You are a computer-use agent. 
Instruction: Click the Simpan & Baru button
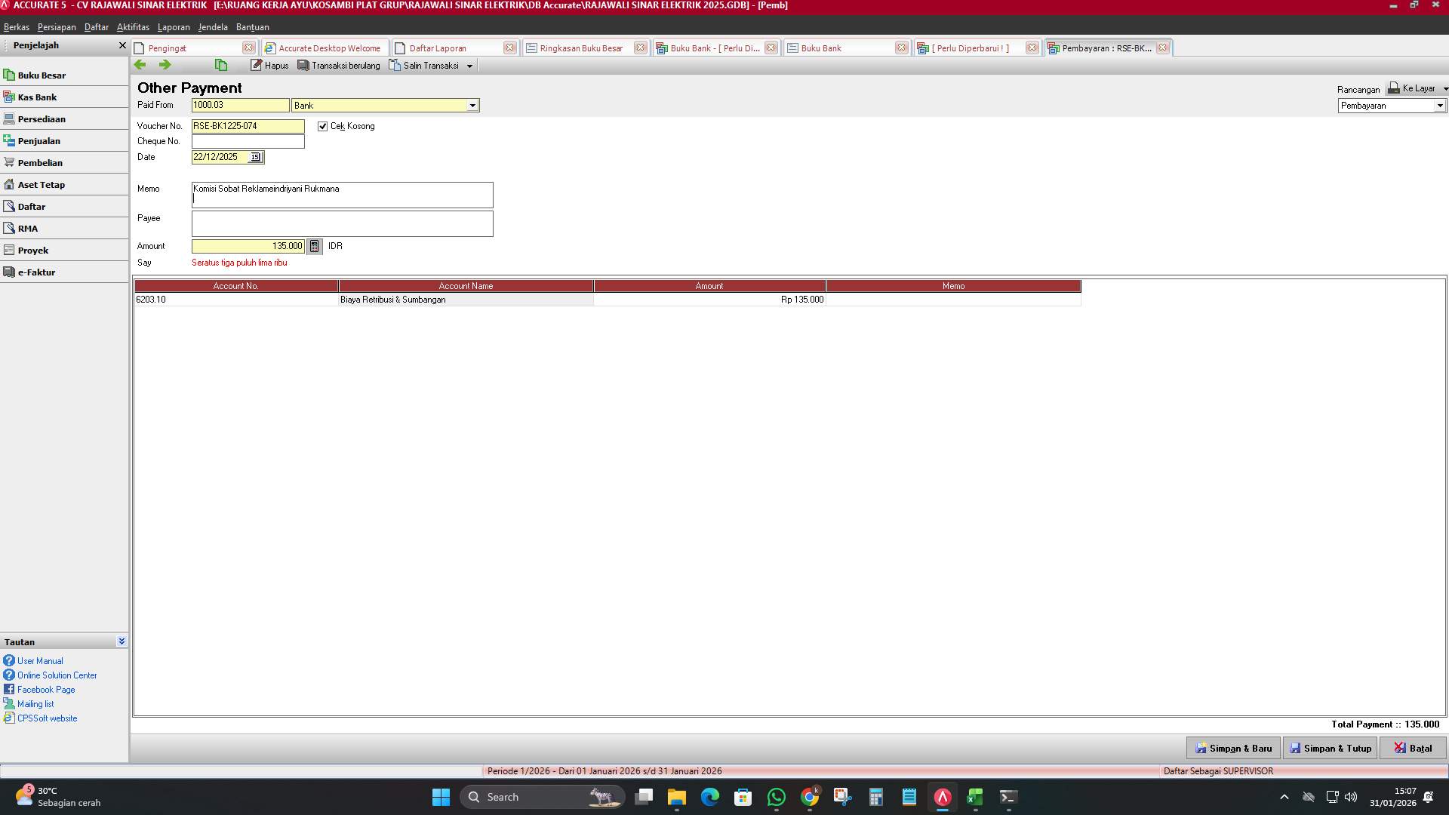pyautogui.click(x=1233, y=748)
